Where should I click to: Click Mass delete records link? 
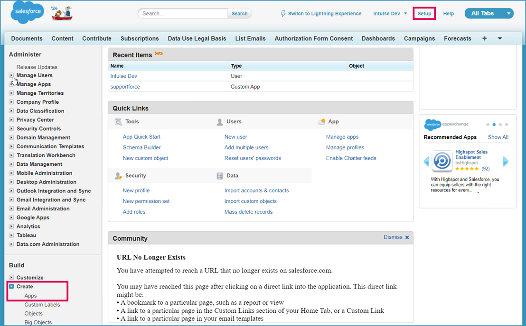coord(249,212)
